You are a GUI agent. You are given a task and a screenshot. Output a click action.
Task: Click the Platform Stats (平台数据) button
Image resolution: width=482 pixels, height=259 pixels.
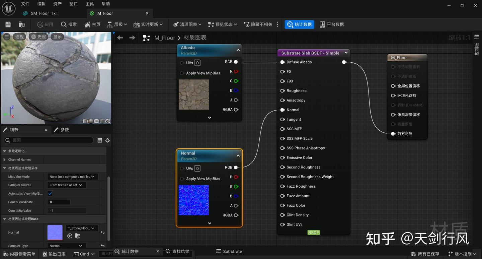click(x=331, y=24)
